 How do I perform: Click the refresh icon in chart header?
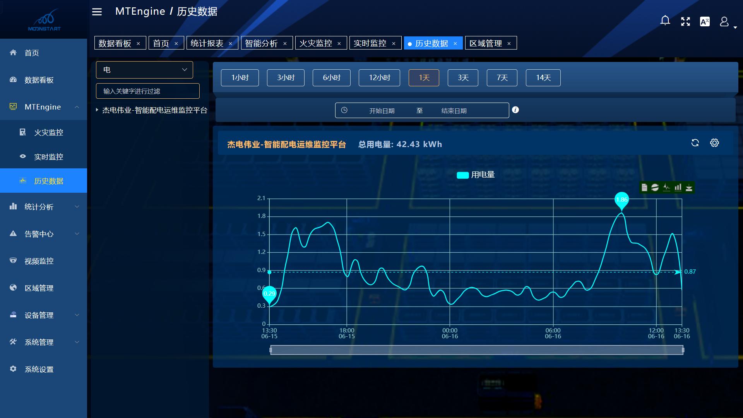695,143
